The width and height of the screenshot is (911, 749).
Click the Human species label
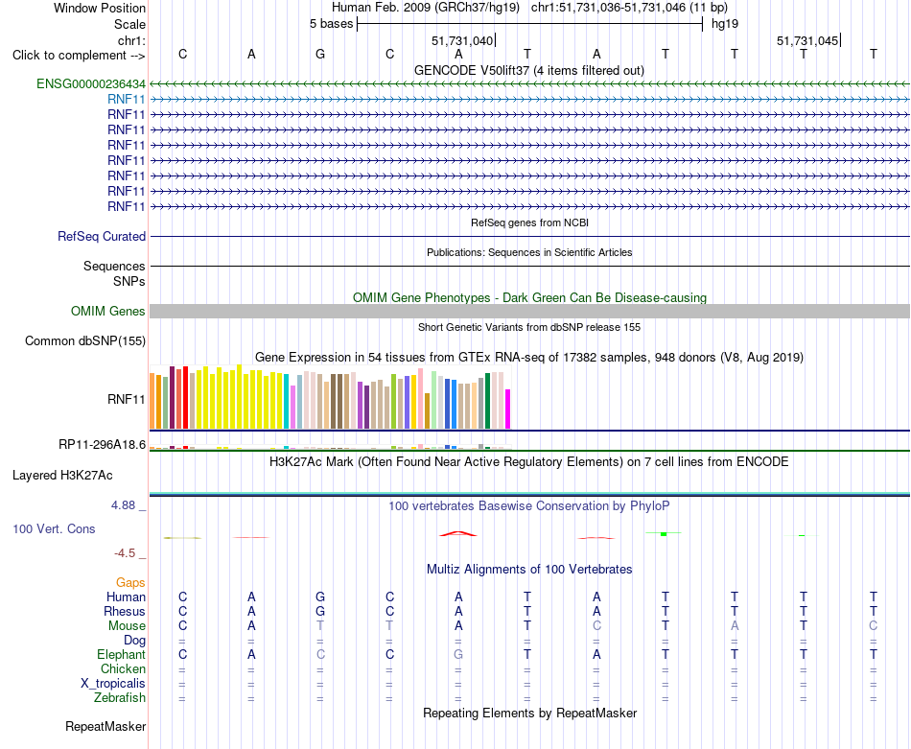126,597
